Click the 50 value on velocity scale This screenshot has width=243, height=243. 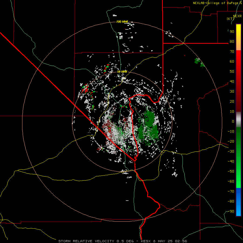232,72
